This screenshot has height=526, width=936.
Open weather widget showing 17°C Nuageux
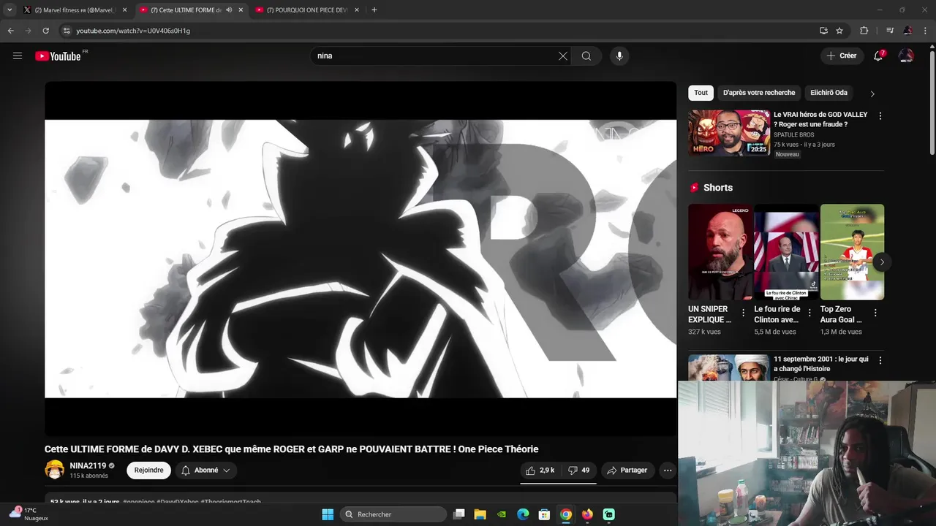point(29,514)
